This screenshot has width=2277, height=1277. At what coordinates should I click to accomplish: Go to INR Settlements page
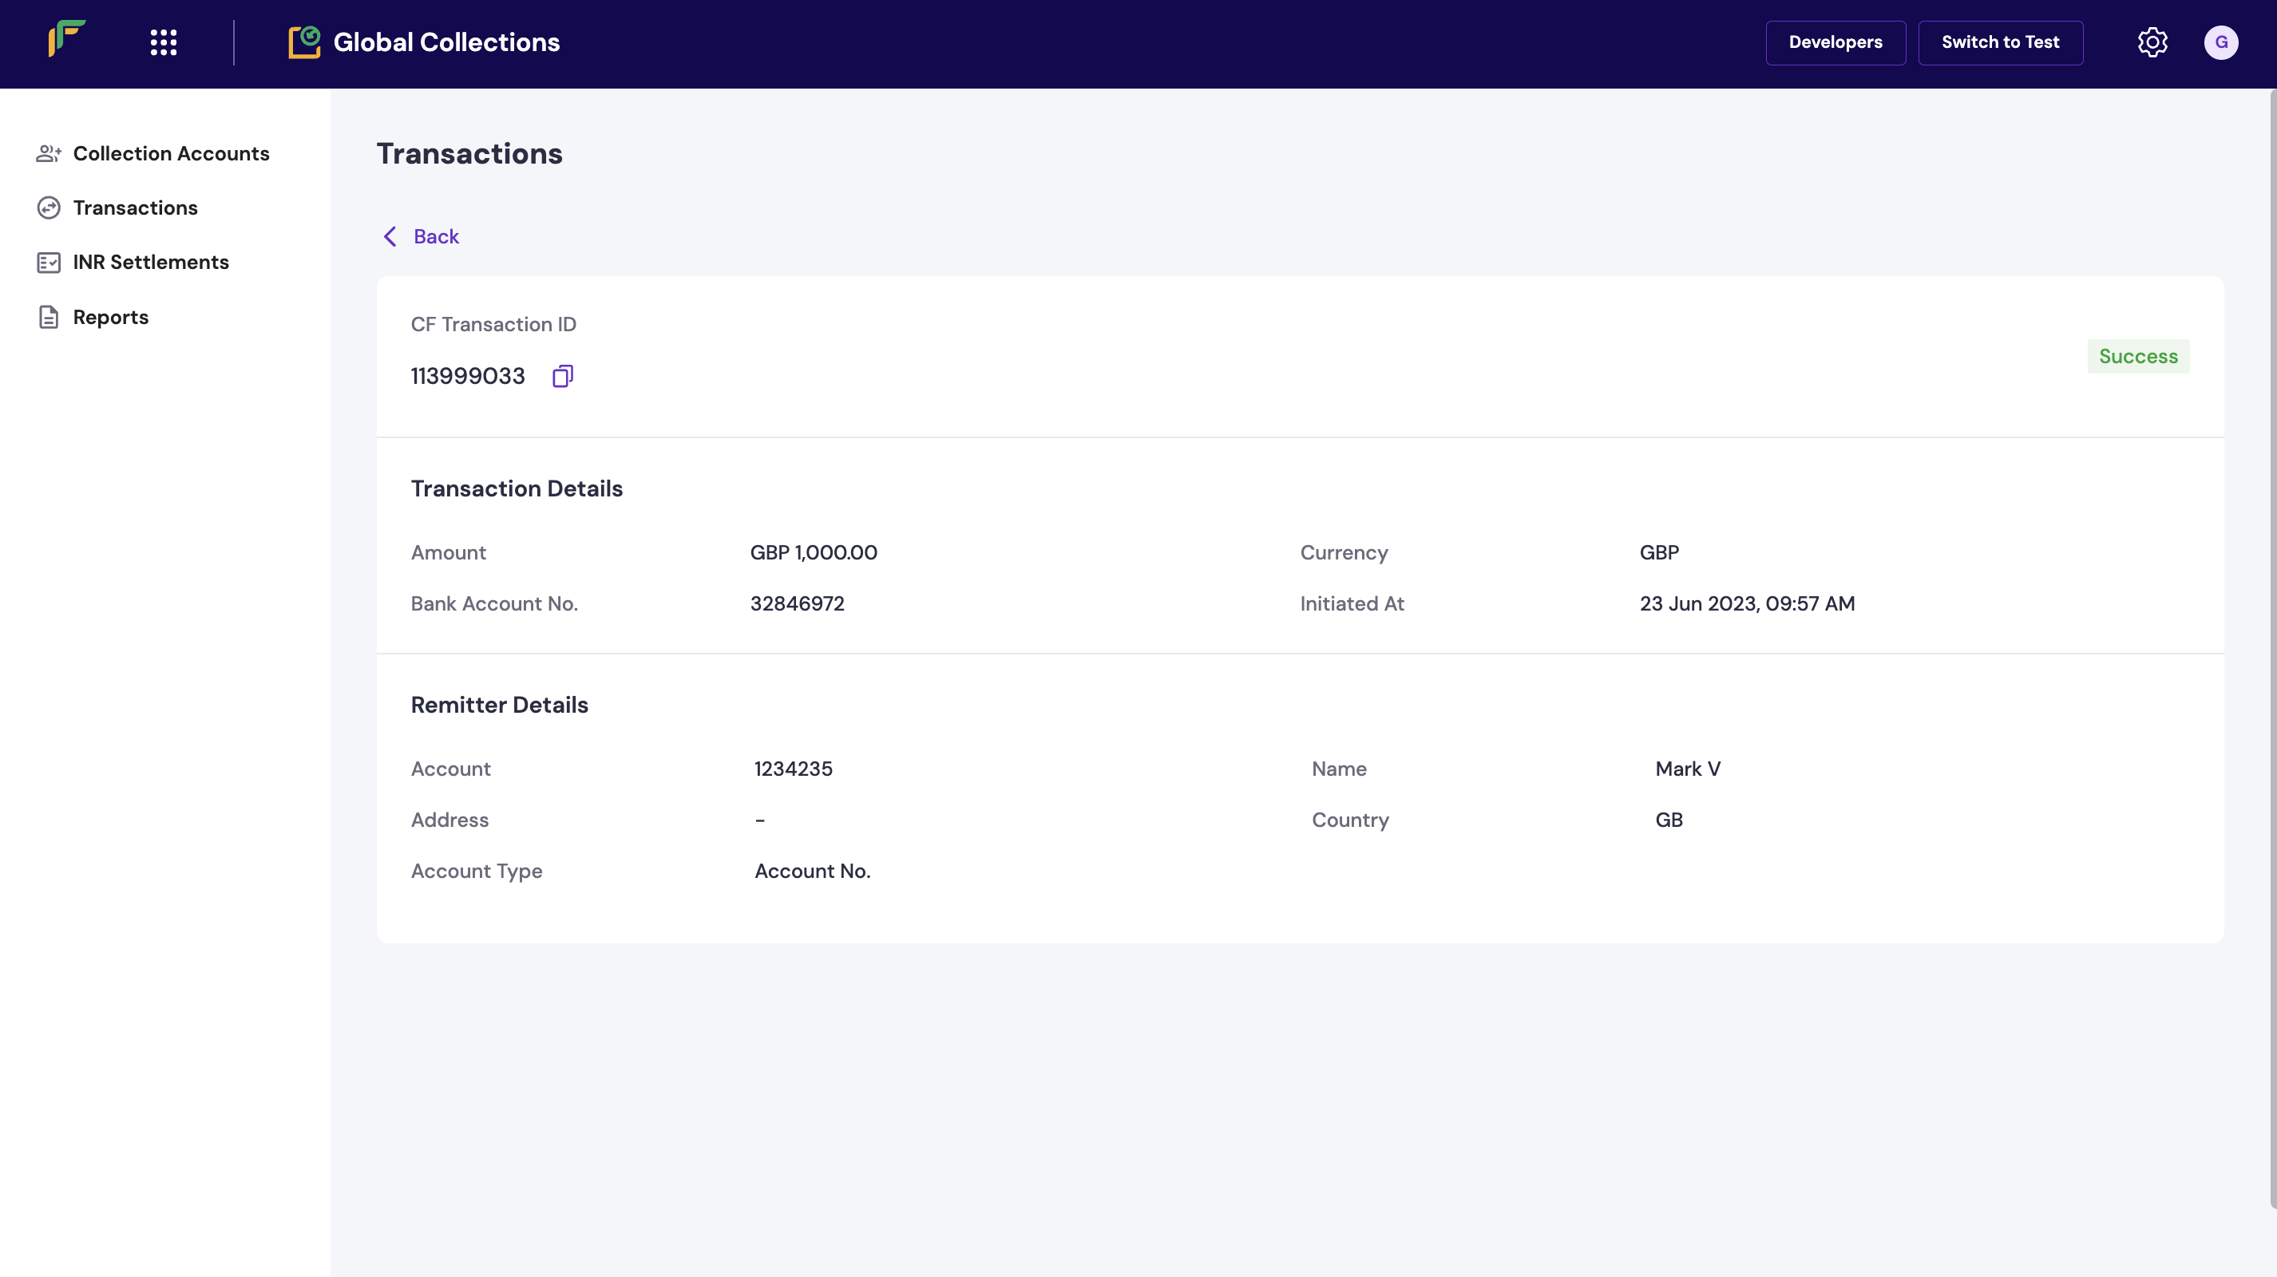150,263
